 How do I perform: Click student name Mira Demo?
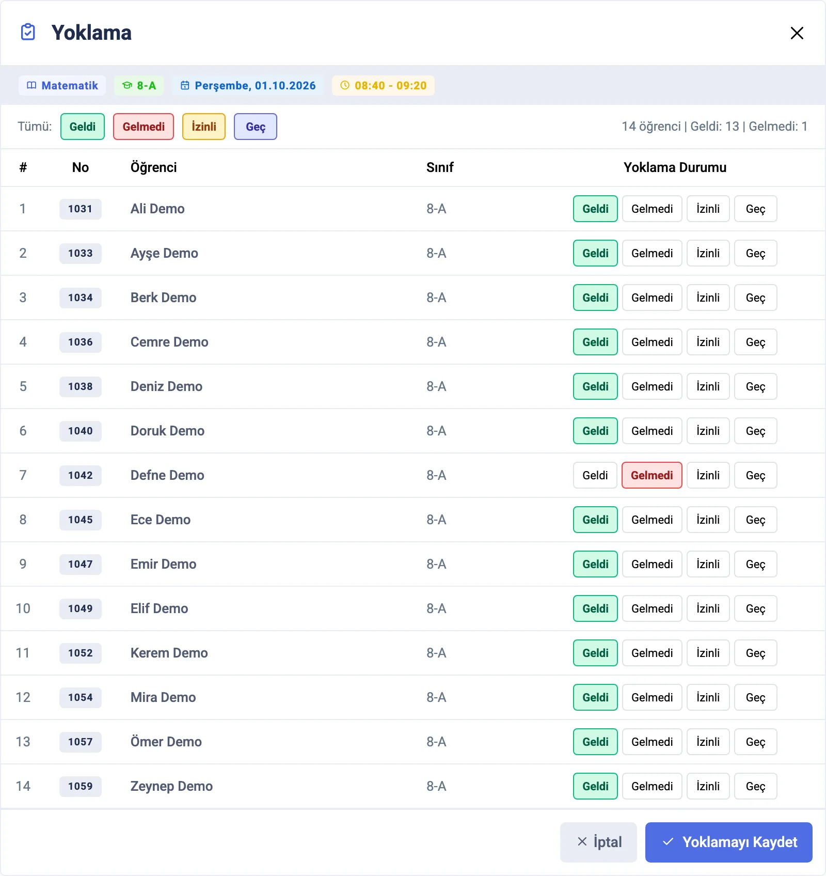[163, 697]
